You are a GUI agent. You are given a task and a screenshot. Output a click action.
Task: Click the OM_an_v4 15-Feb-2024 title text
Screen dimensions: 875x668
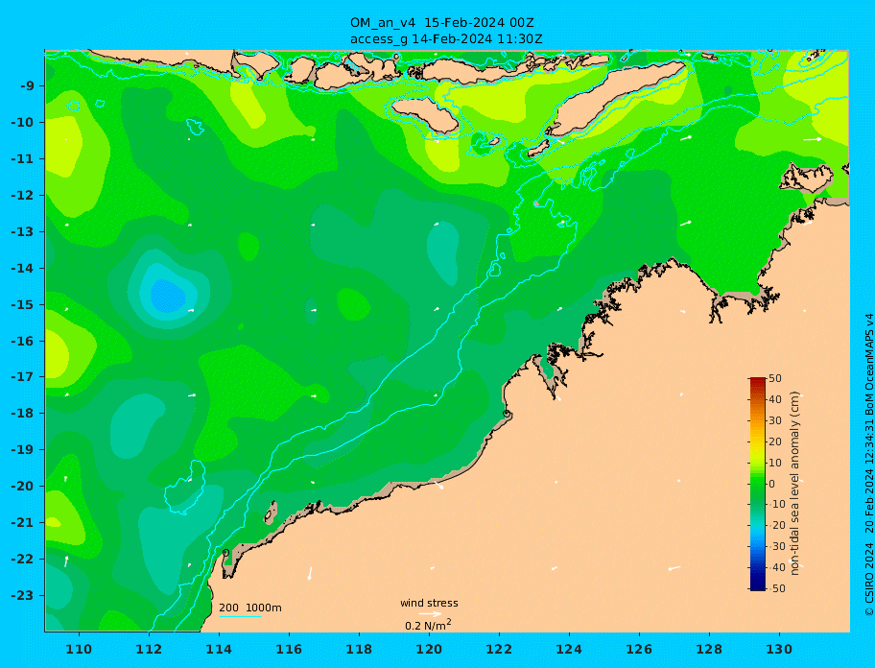click(442, 23)
